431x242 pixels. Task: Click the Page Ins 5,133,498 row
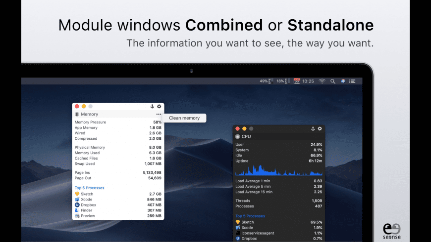click(x=118, y=172)
